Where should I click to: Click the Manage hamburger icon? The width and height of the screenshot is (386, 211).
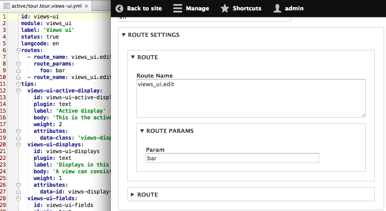tap(178, 8)
